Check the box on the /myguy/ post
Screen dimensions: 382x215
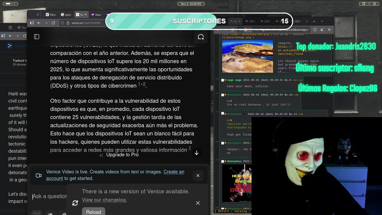(x=223, y=143)
